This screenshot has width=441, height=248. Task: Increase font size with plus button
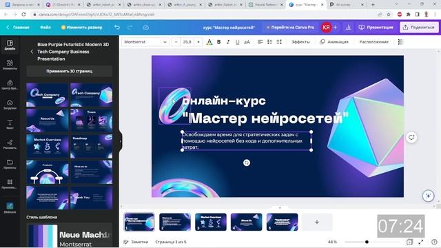(198, 42)
